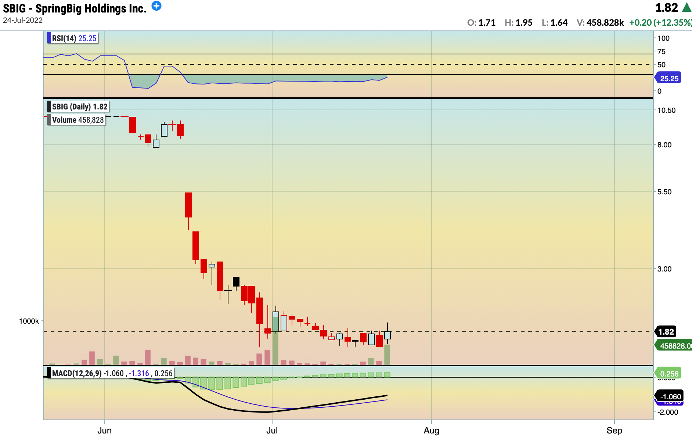The height and width of the screenshot is (443, 692).
Task: Click the 8.00 price axis label
Action: (664, 145)
